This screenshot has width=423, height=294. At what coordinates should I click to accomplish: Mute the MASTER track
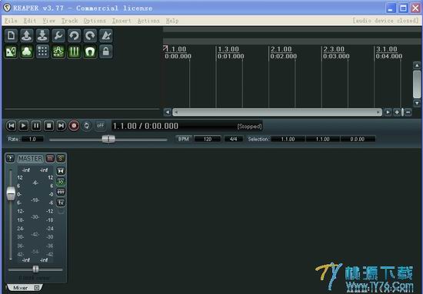[50, 158]
